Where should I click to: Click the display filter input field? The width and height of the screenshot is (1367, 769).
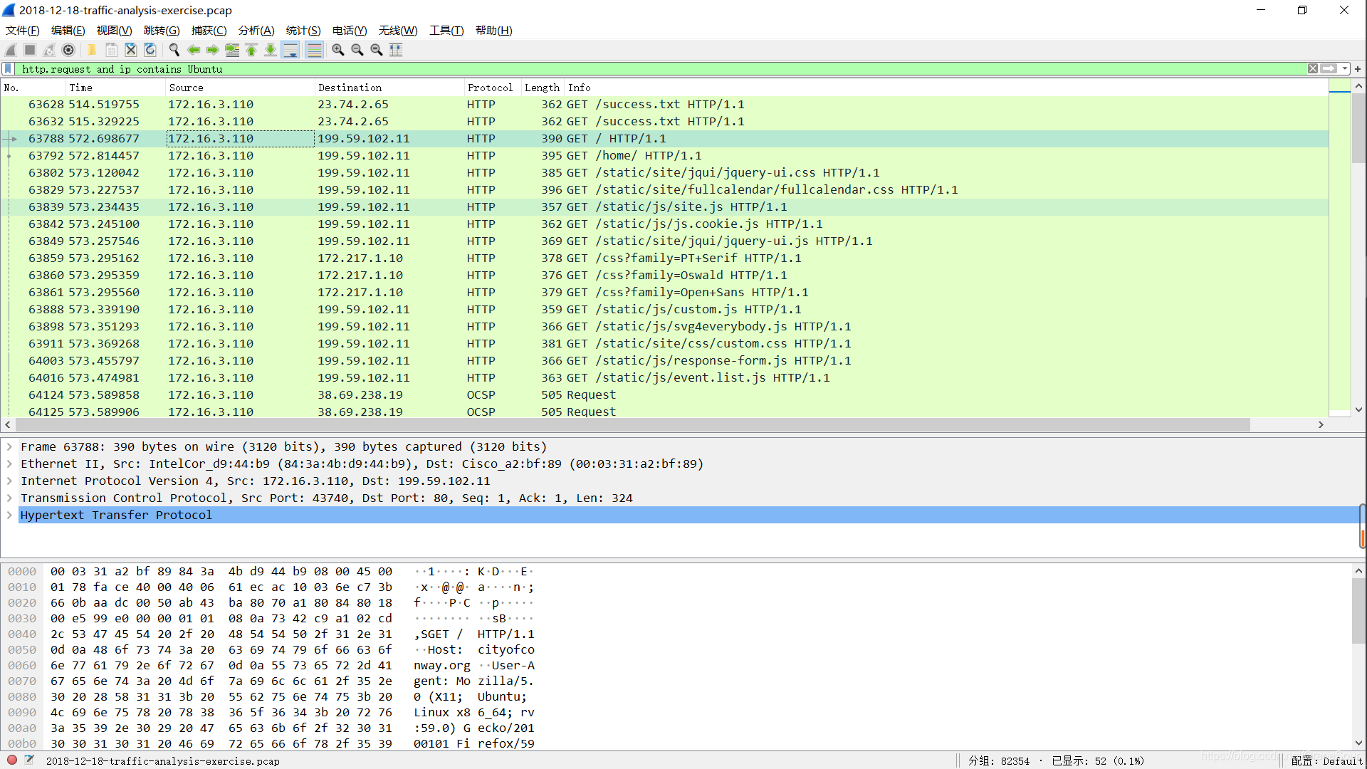pos(662,69)
